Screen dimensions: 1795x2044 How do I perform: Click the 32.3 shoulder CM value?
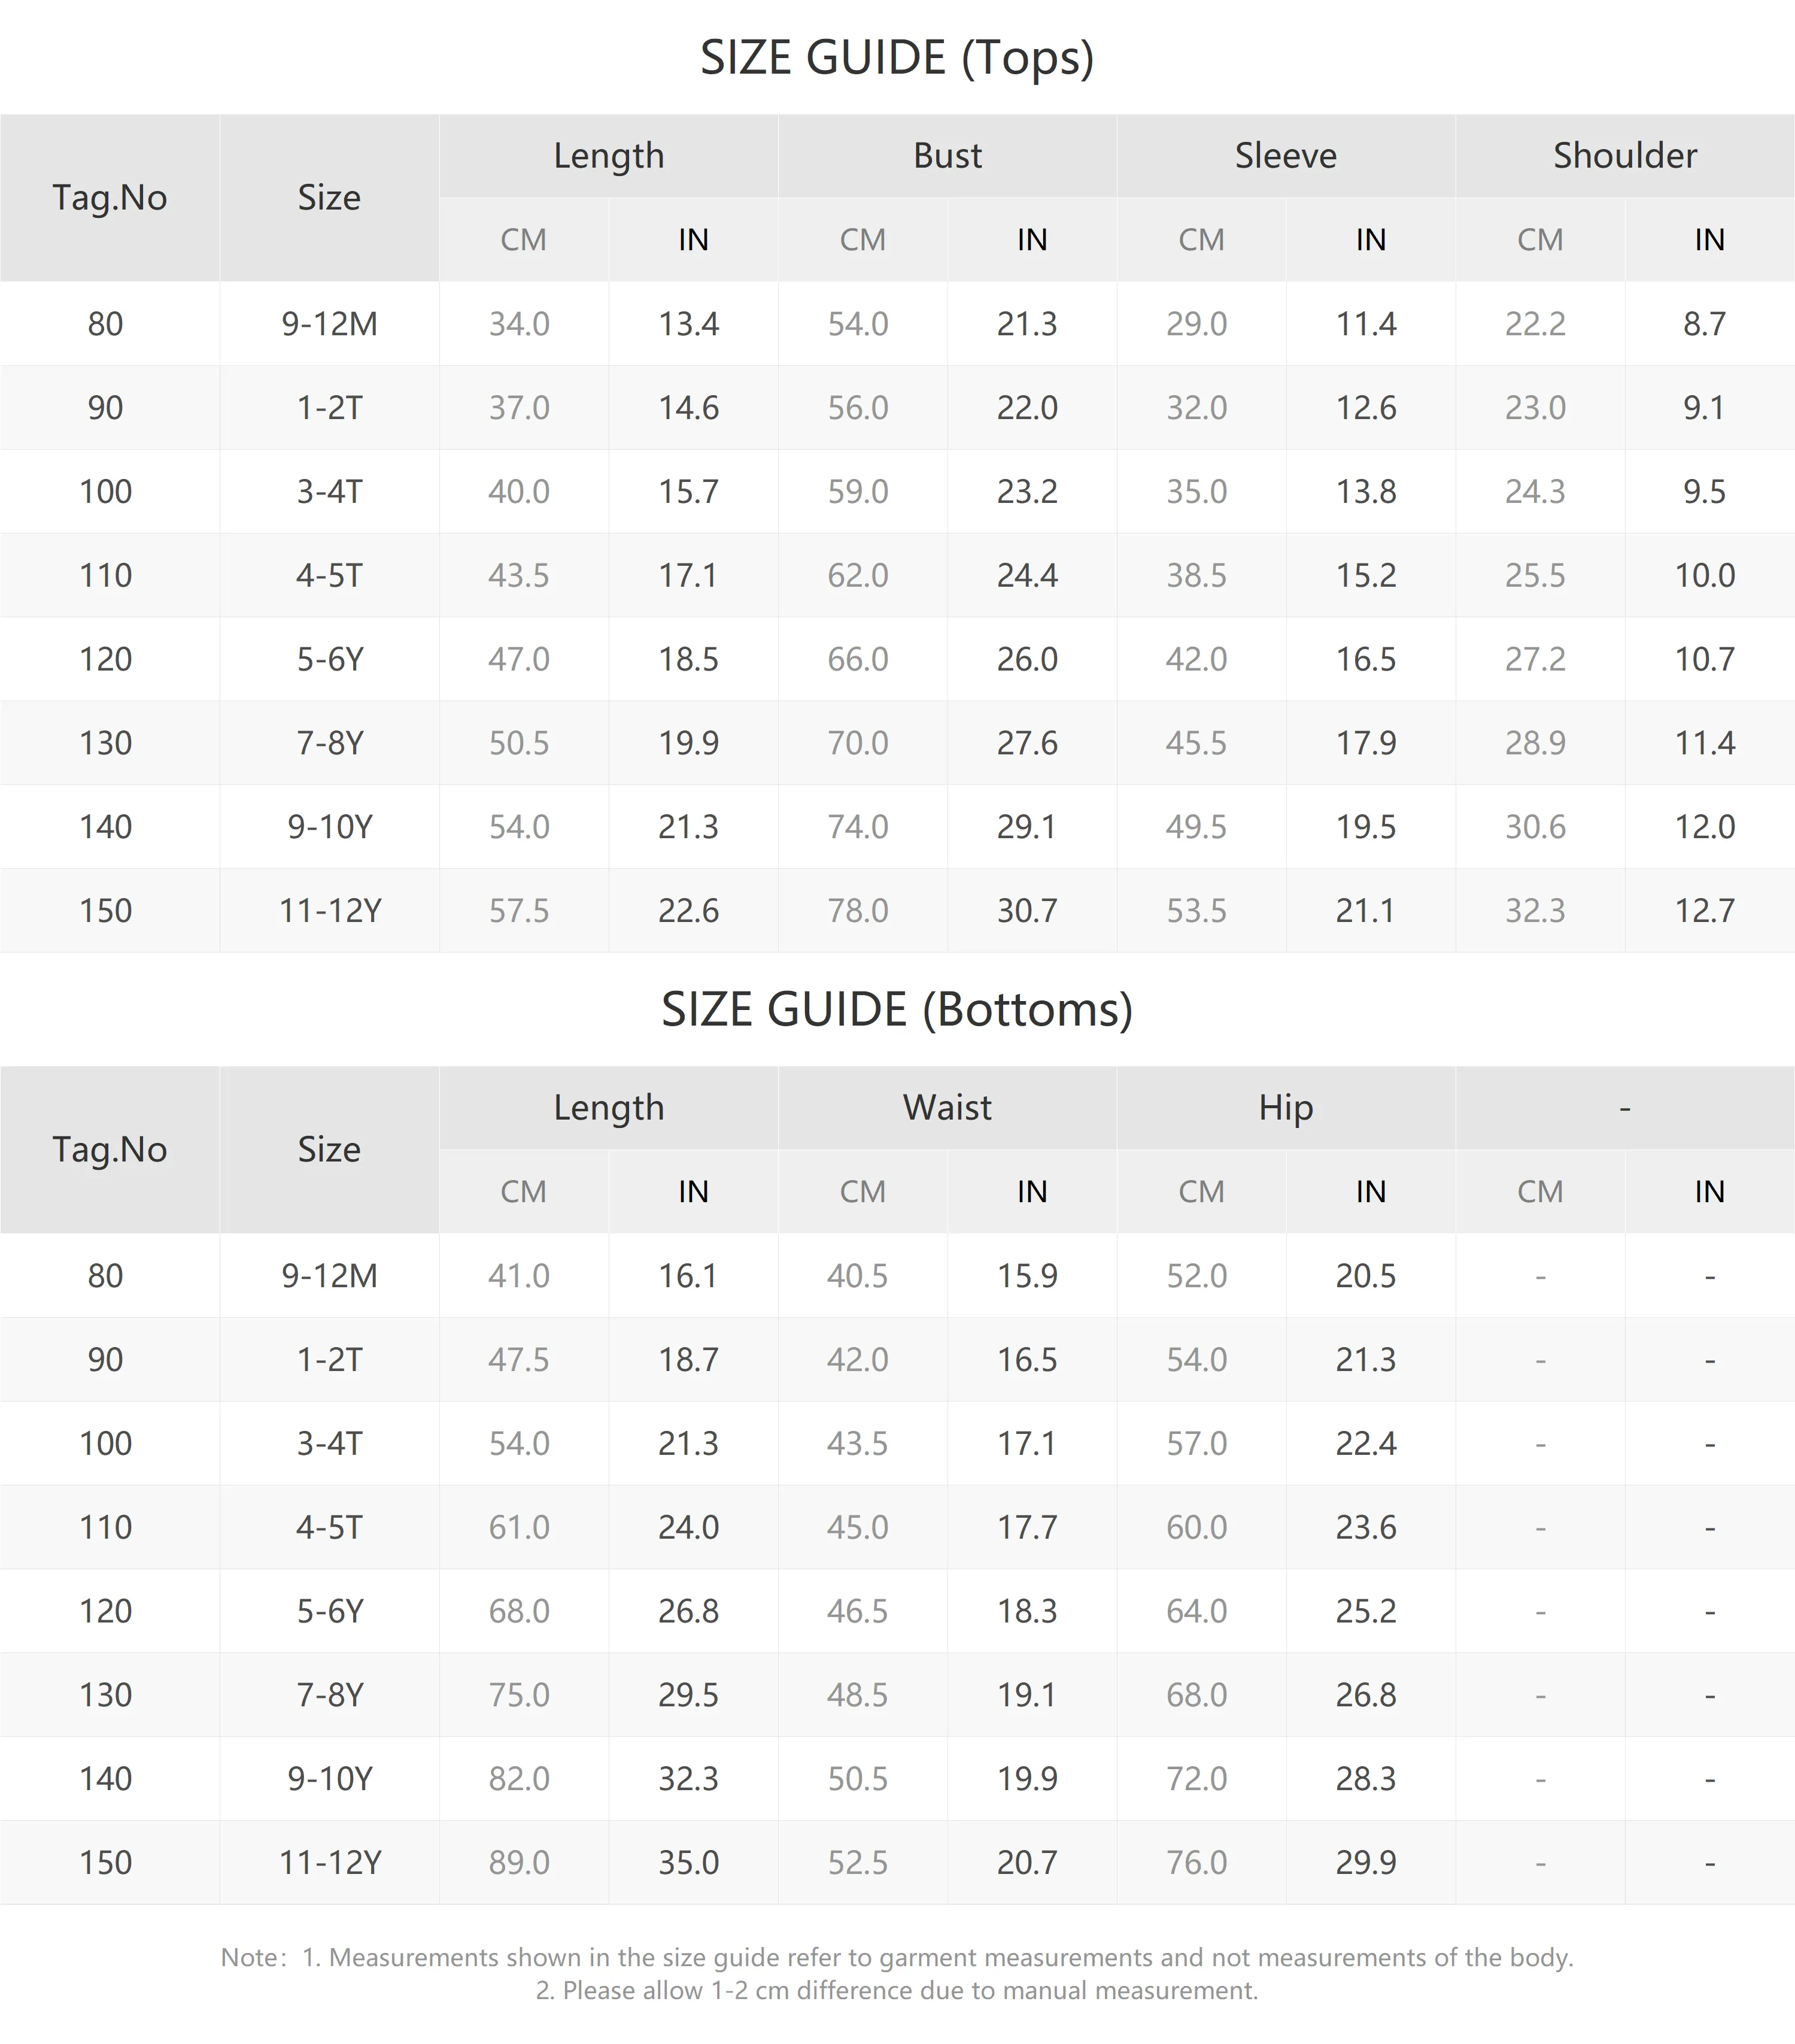1535,910
